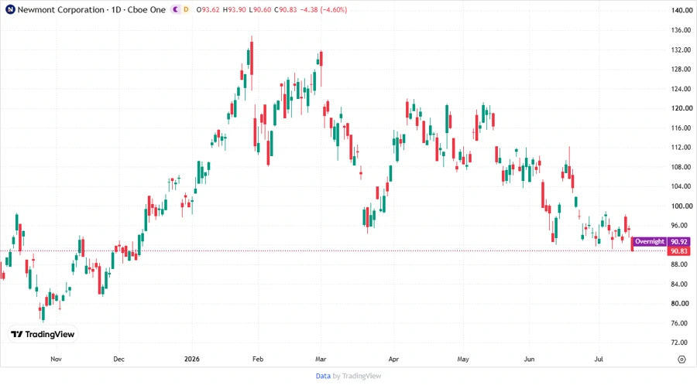Viewport: 697px width, 385px height.
Task: Click the 72.00 label on price scale
Action: [682, 342]
